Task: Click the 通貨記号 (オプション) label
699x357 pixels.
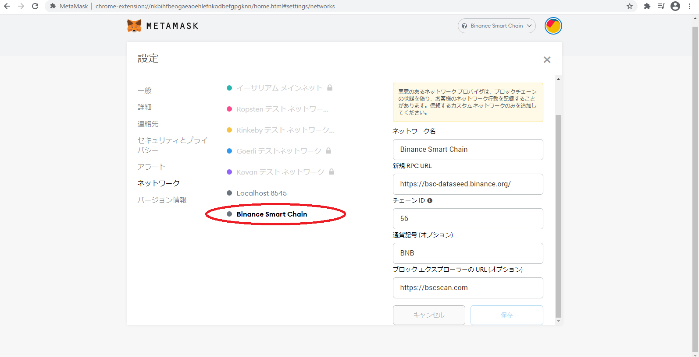Action: pos(423,235)
